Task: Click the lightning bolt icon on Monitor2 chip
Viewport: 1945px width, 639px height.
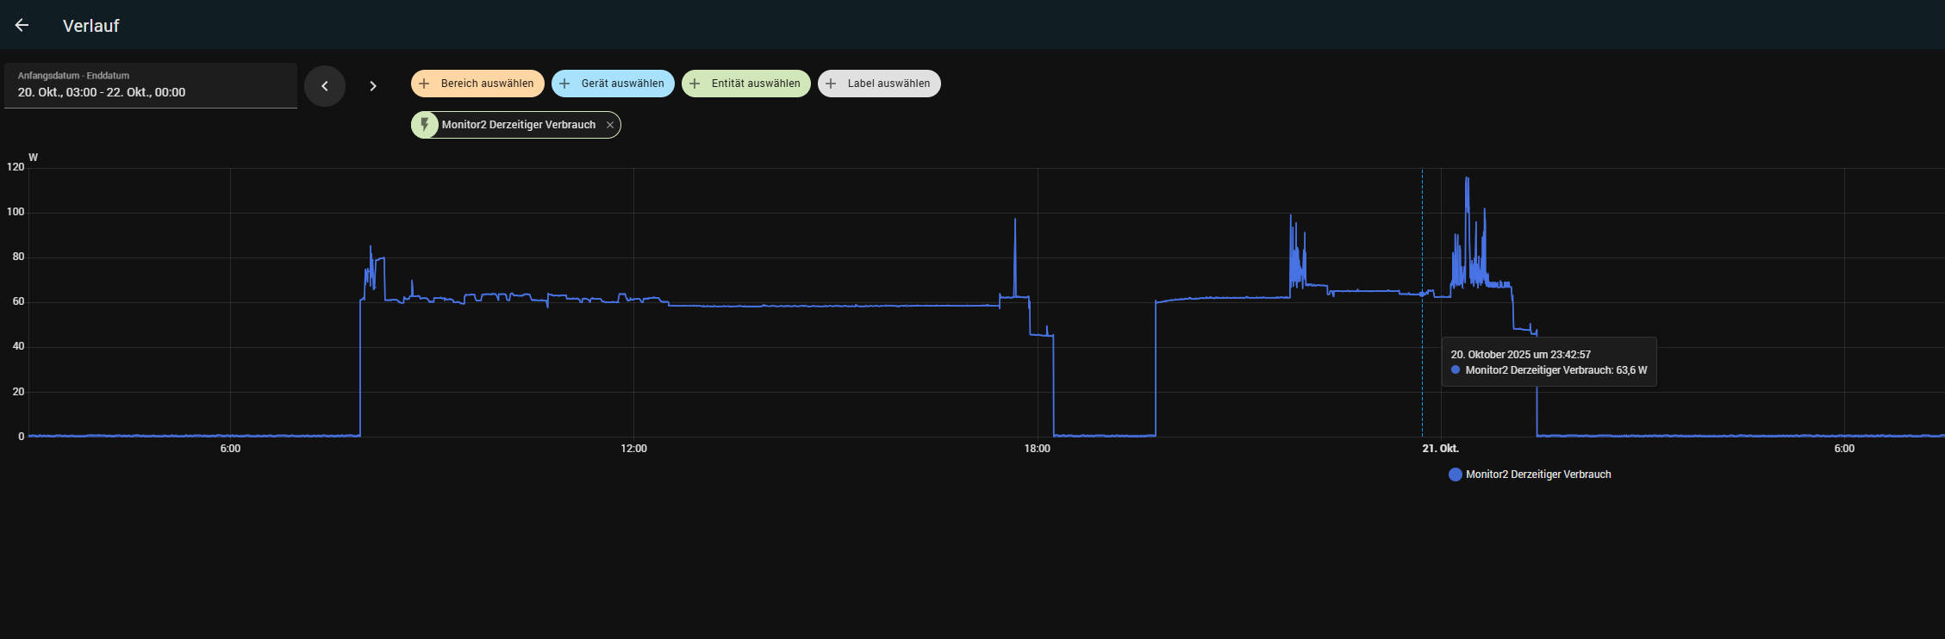Action: pos(424,125)
